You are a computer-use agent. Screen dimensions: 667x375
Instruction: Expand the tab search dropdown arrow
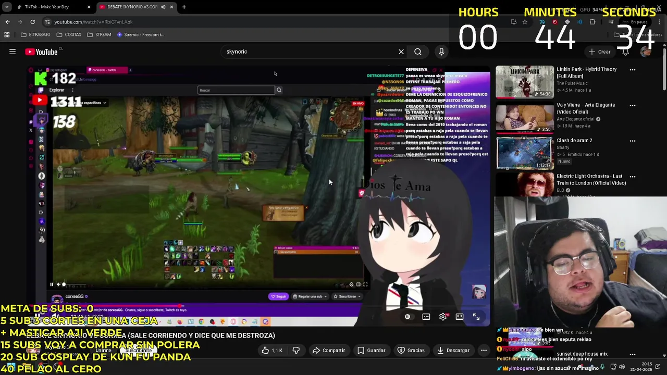pos(7,7)
